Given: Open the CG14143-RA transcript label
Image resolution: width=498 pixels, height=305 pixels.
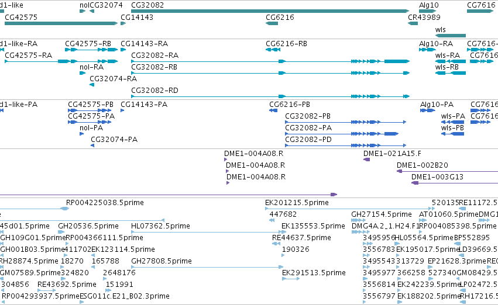Looking at the screenshot, I should pos(144,44).
